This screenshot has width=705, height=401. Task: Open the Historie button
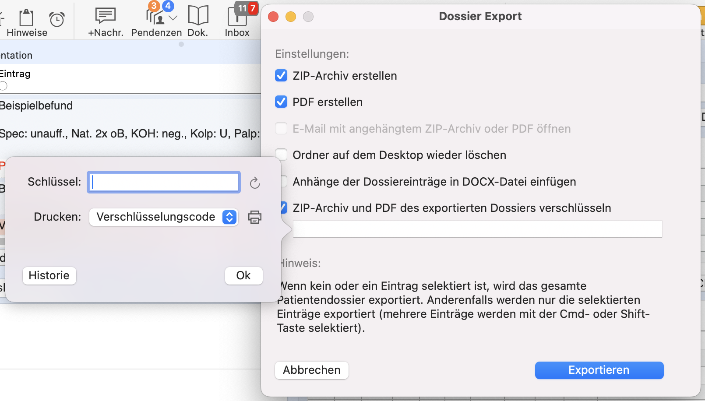coord(49,275)
